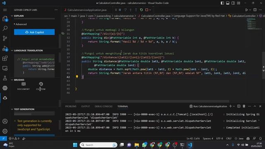Open notifications bell in status bar
Screen dimensions: 265x149
[260, 138]
